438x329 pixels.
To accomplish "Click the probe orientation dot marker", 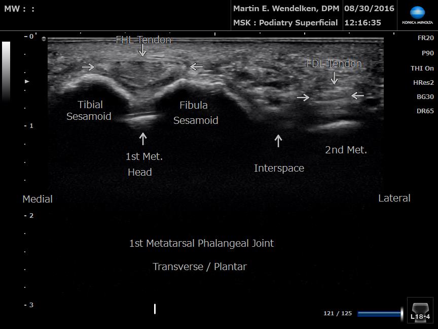I will pyautogui.click(x=44, y=39).
